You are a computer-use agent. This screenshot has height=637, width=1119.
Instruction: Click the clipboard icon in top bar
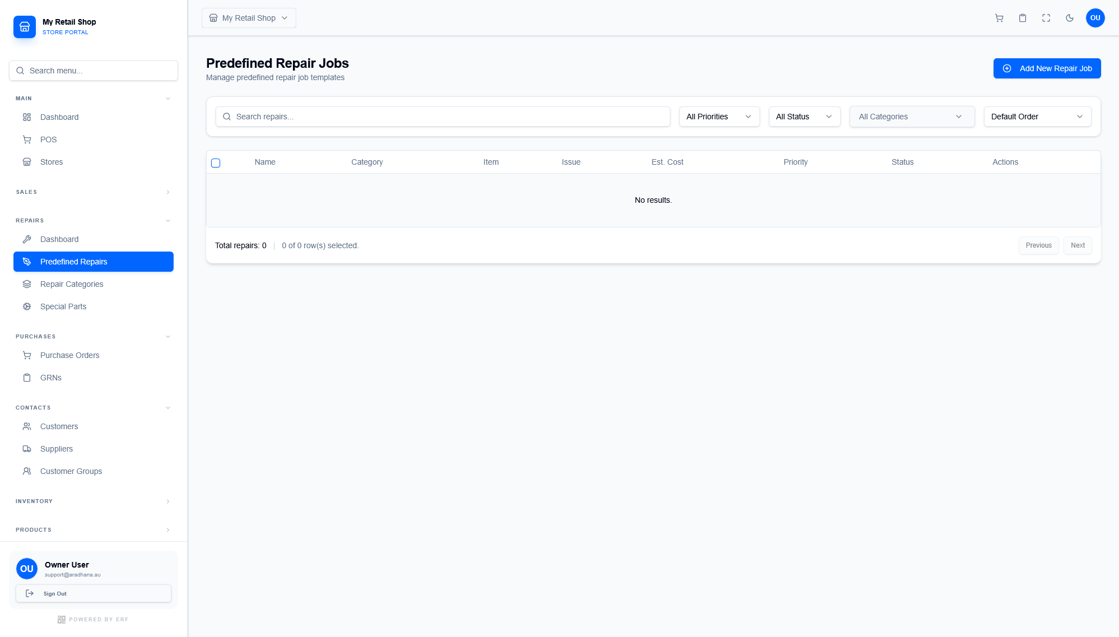coord(1023,18)
